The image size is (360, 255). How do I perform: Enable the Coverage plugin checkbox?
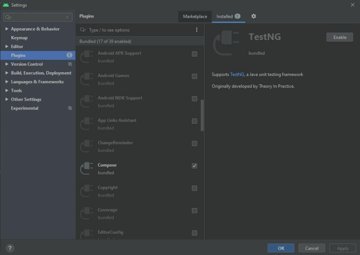tap(194, 211)
